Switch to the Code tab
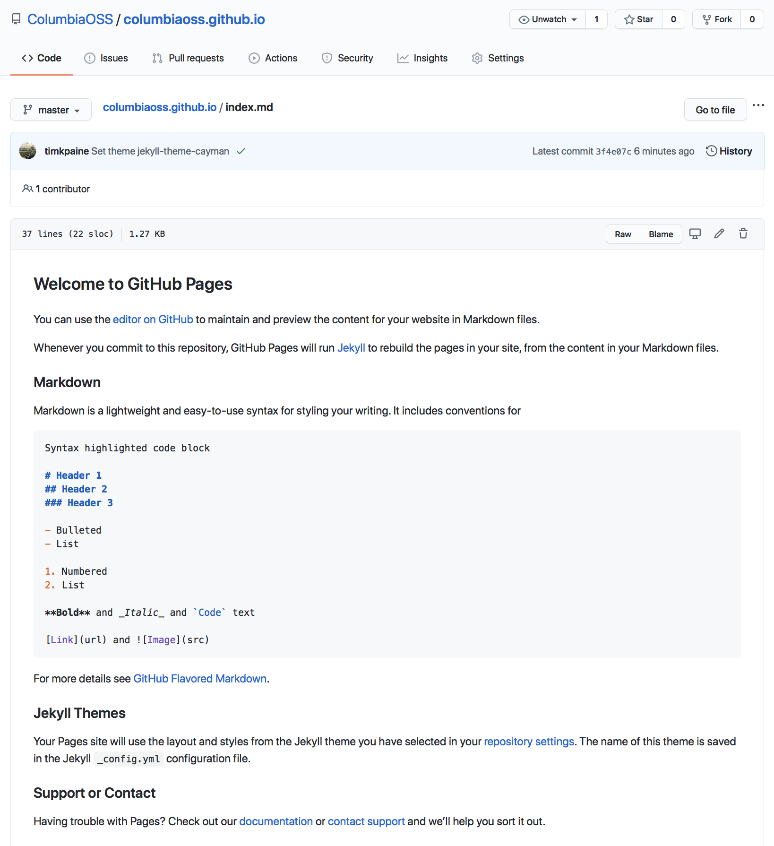 click(42, 58)
